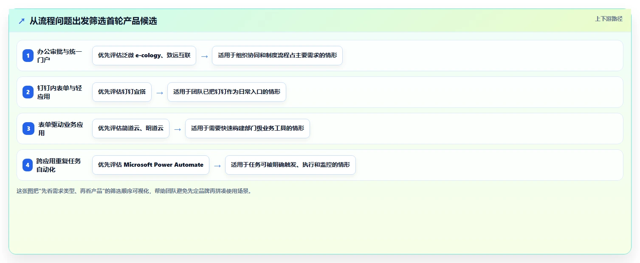This screenshot has width=640, height=263.
Task: Click the footnote starting 这张图把
Action: [x=134, y=191]
